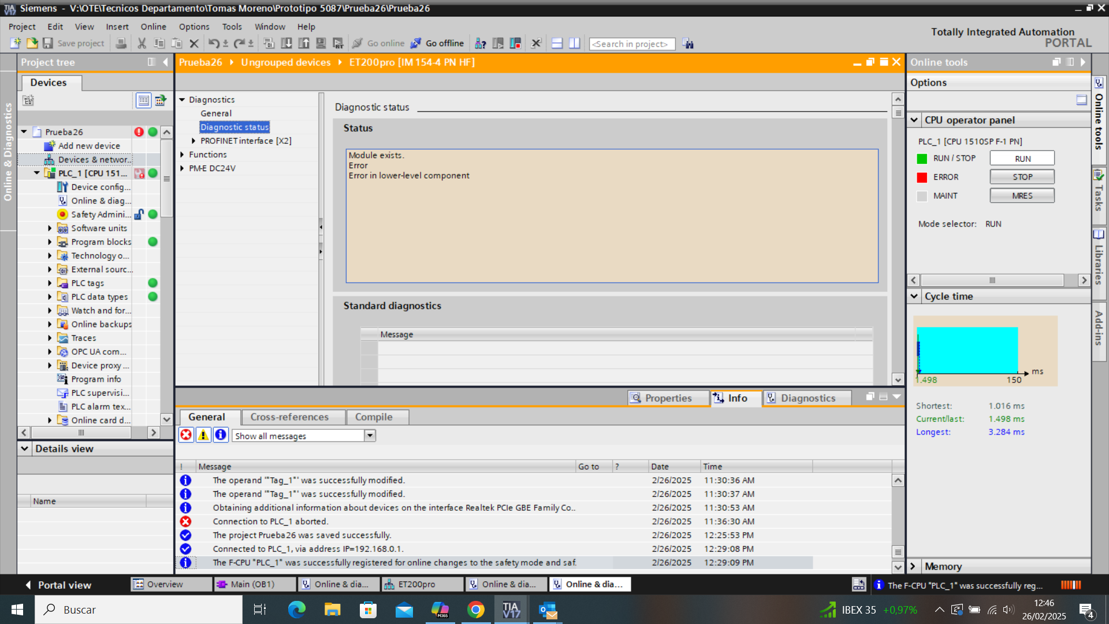Click the CPU operator panel horizontal scrollbar
The width and height of the screenshot is (1109, 624).
991,280
